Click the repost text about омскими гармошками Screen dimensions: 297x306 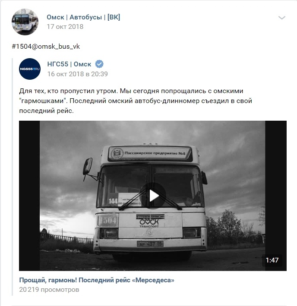click(x=136, y=101)
